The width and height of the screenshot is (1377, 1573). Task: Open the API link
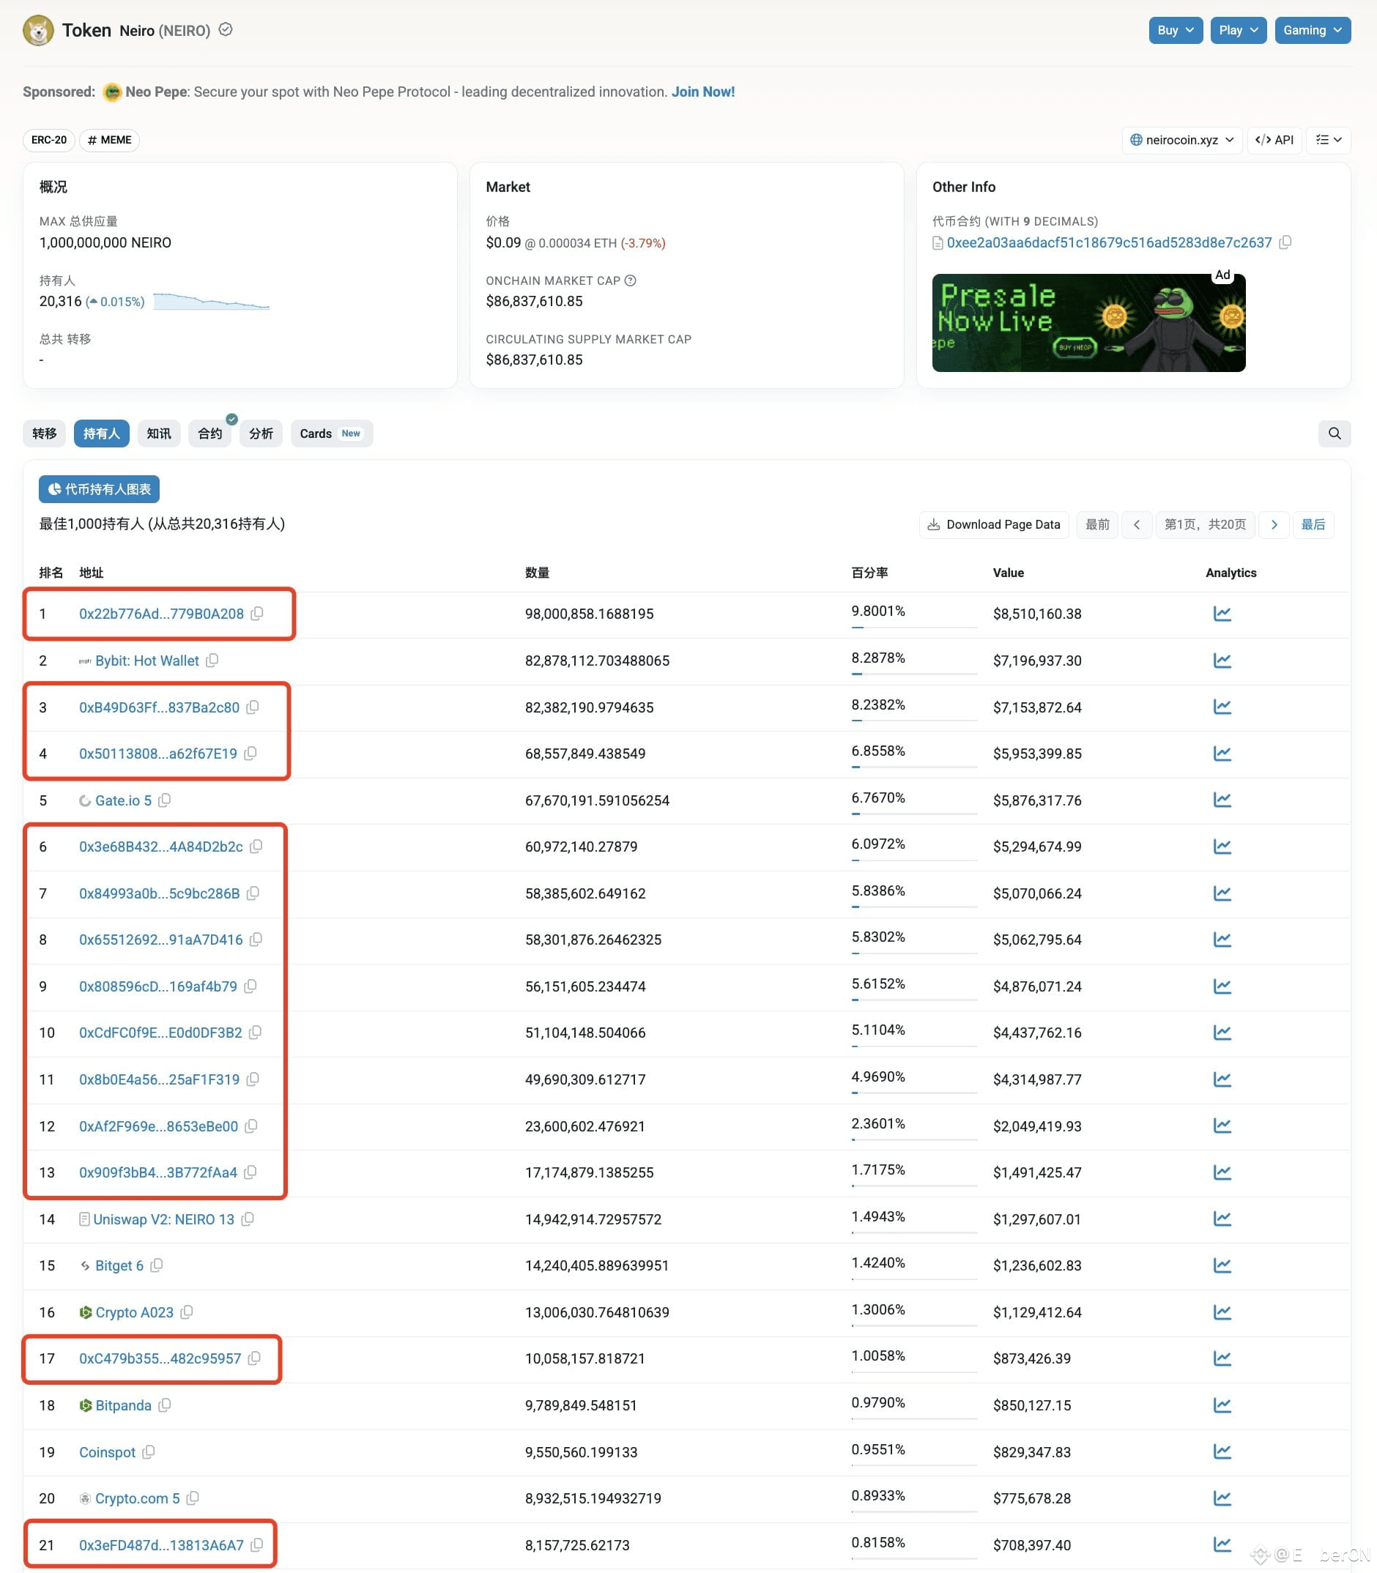pos(1274,140)
